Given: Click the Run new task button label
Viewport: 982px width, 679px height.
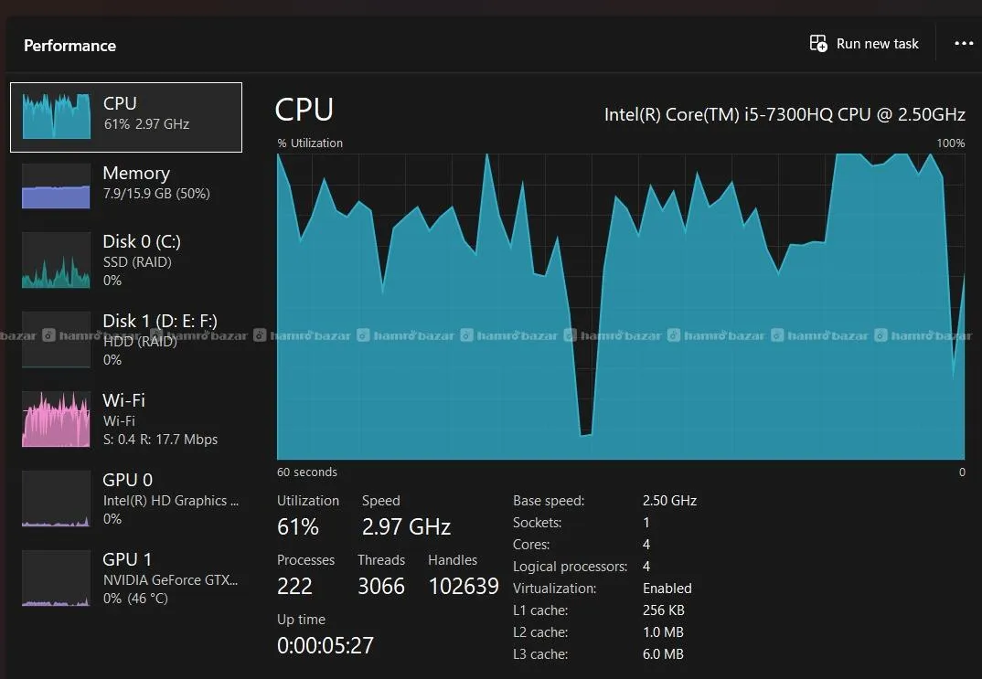Looking at the screenshot, I should point(878,44).
